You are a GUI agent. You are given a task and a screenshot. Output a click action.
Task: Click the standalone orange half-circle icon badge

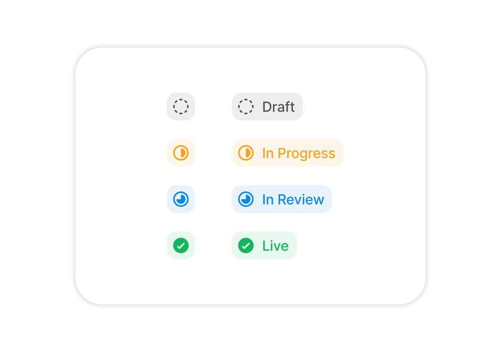click(181, 153)
